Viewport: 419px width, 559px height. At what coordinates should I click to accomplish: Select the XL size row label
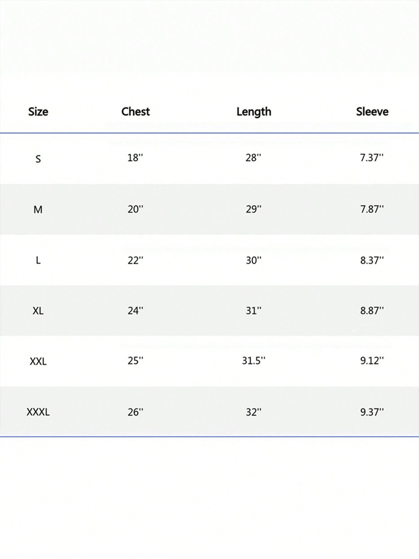click(38, 311)
